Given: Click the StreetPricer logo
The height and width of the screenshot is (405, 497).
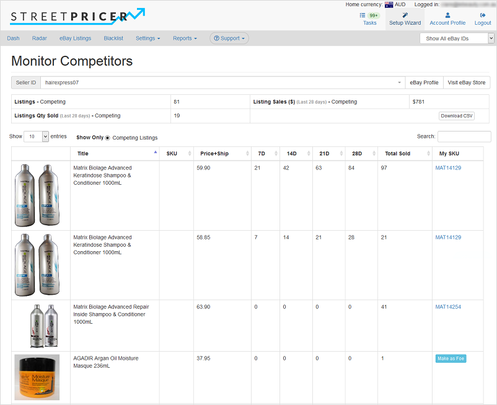Looking at the screenshot, I should (x=78, y=16).
